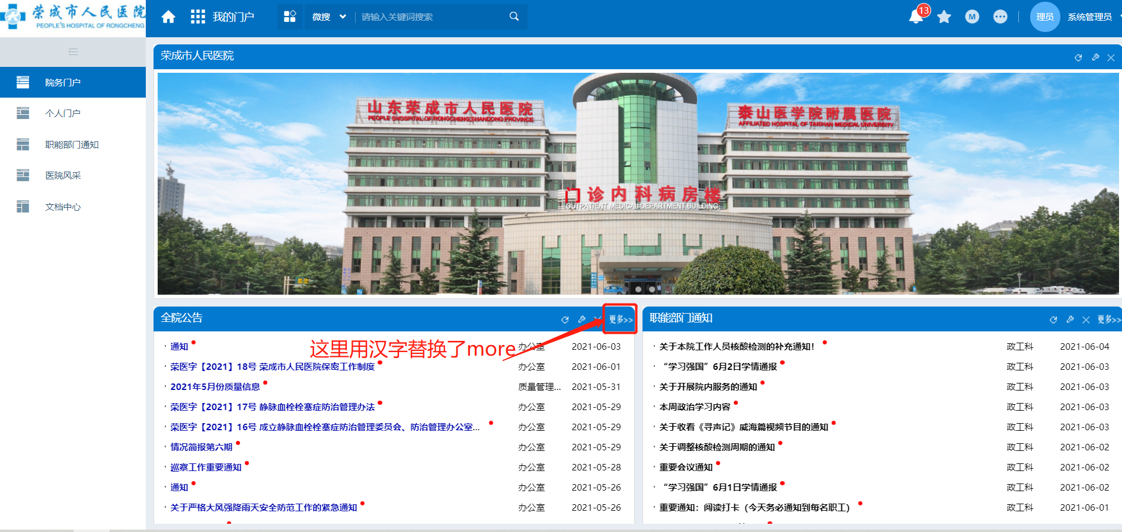Go to the home page icon
Image resolution: width=1122 pixels, height=532 pixels.
168,17
